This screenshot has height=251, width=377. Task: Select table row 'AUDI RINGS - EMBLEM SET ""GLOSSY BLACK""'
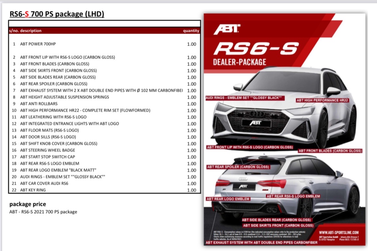point(62,177)
